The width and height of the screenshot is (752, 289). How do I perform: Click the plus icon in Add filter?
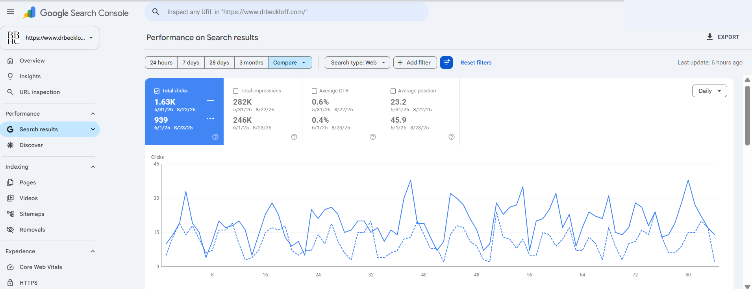[x=400, y=63]
